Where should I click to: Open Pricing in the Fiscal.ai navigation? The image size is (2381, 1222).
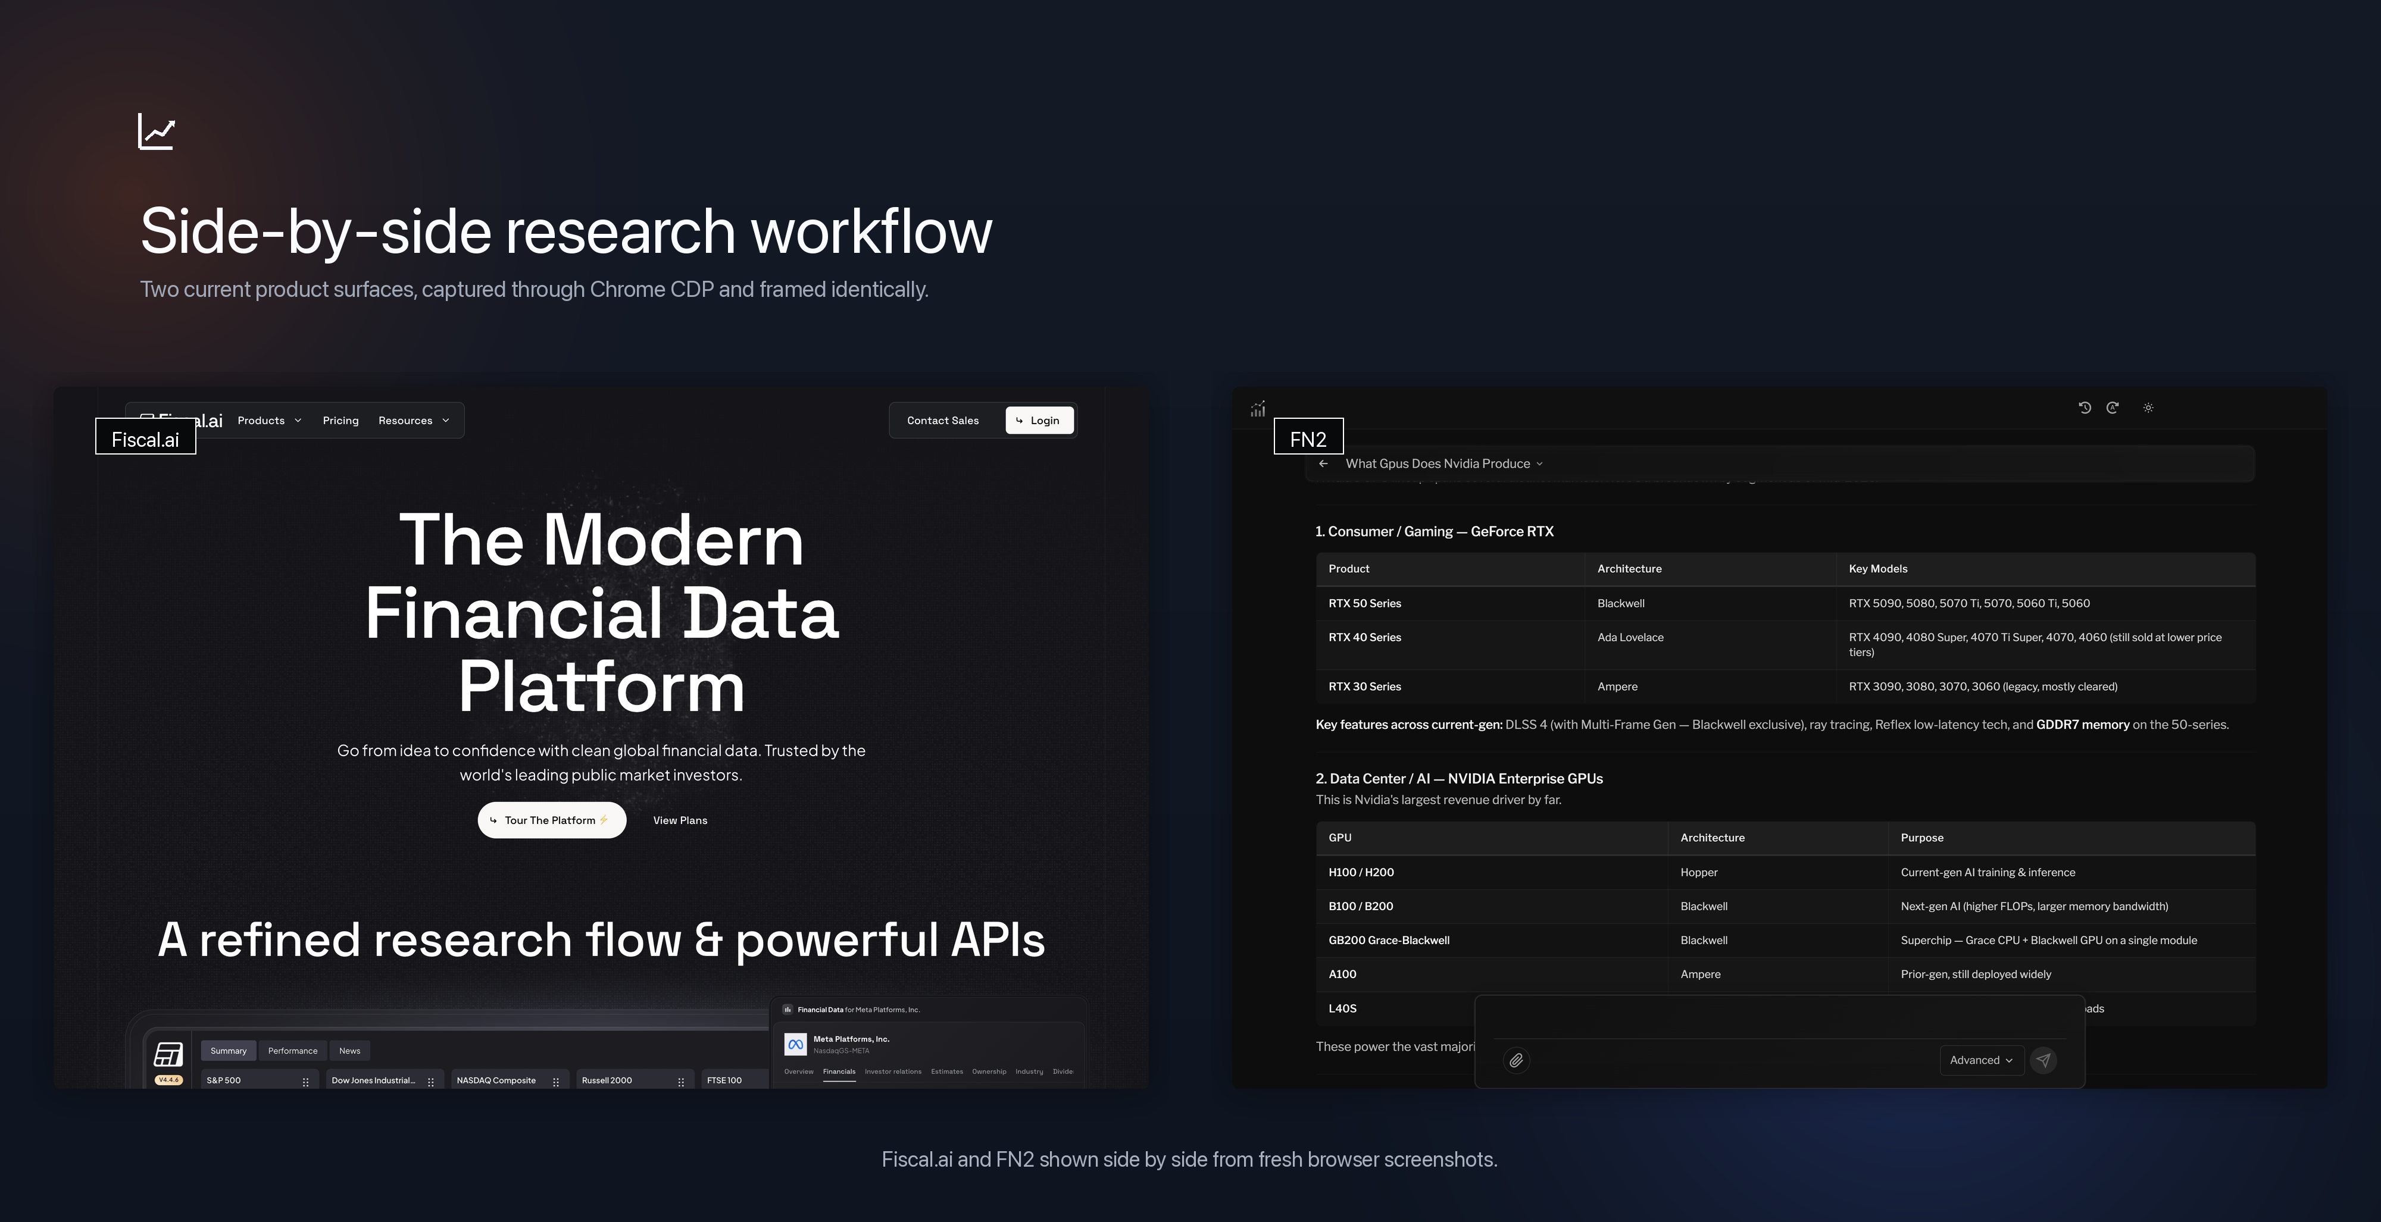(340, 420)
